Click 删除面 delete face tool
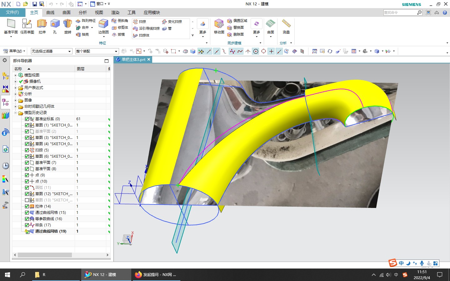This screenshot has width=450, height=281. [x=236, y=34]
